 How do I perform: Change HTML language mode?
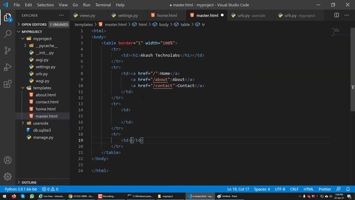pyautogui.click(x=308, y=189)
